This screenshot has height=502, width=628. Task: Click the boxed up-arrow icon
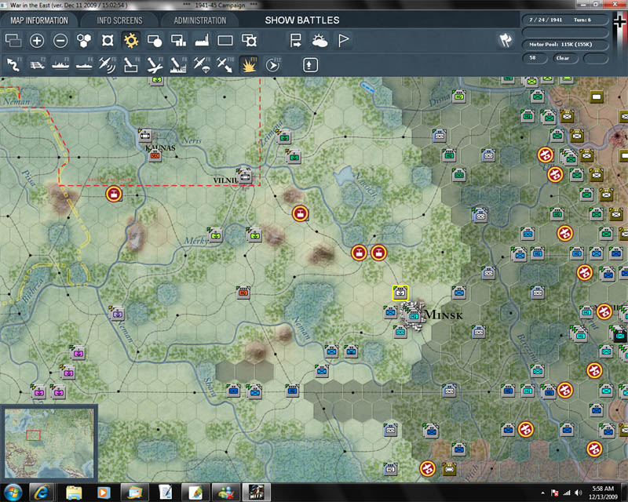[310, 65]
